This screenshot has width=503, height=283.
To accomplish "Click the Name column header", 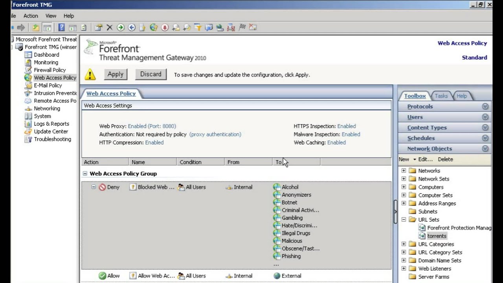I will (152, 162).
